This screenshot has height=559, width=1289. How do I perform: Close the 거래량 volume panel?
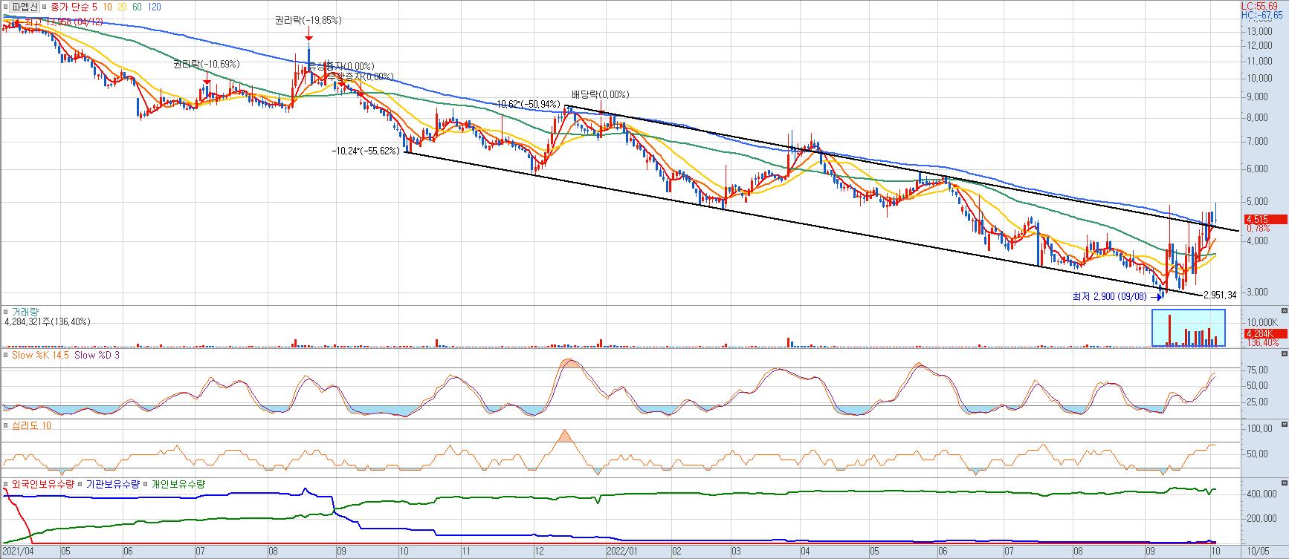1284,310
